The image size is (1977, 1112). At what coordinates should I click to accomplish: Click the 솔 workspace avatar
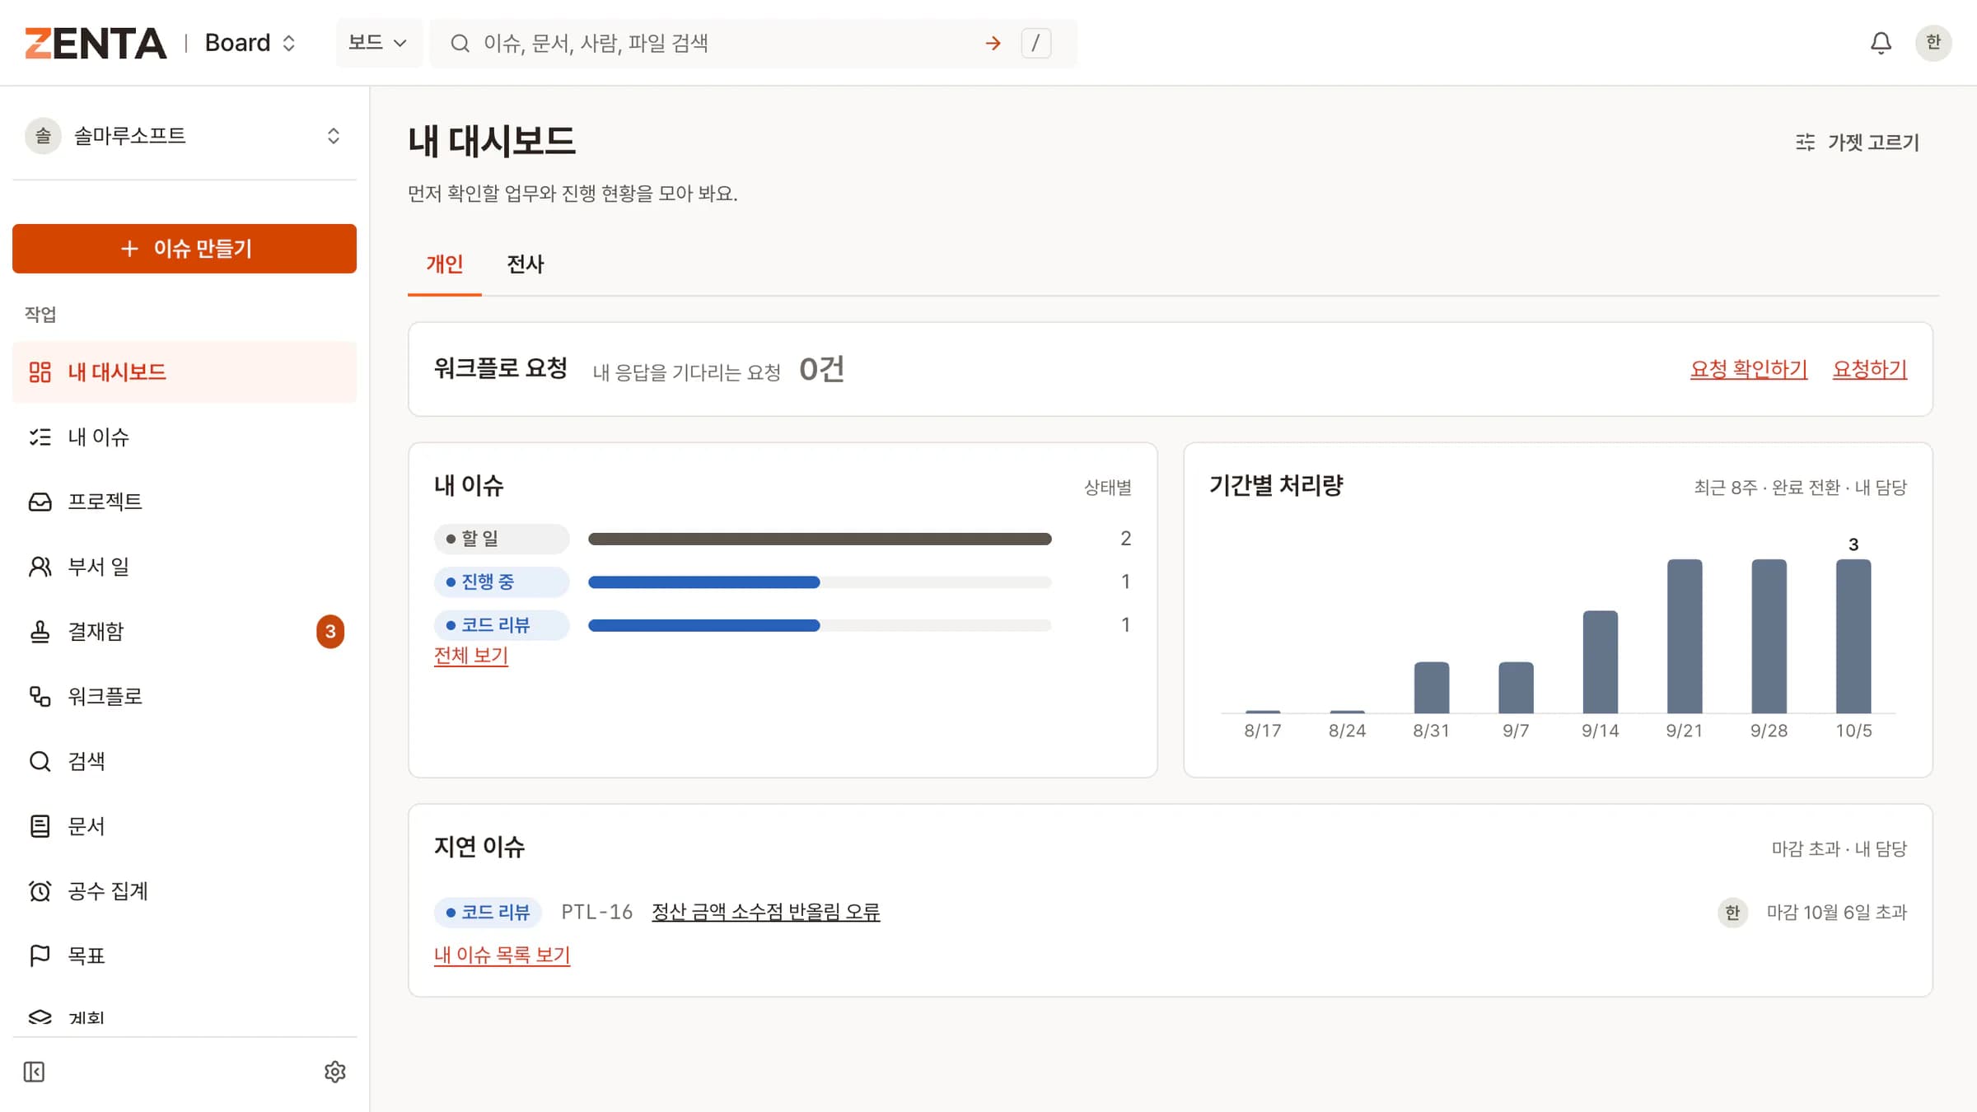point(43,136)
